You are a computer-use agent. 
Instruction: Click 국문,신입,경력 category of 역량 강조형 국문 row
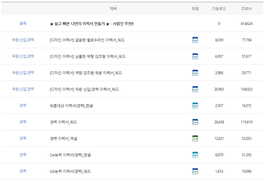[x=23, y=73]
